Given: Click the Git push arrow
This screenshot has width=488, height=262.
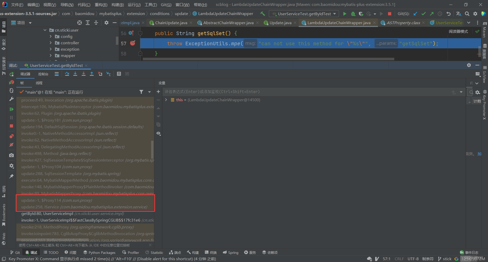Looking at the screenshot, I should click(x=432, y=14).
